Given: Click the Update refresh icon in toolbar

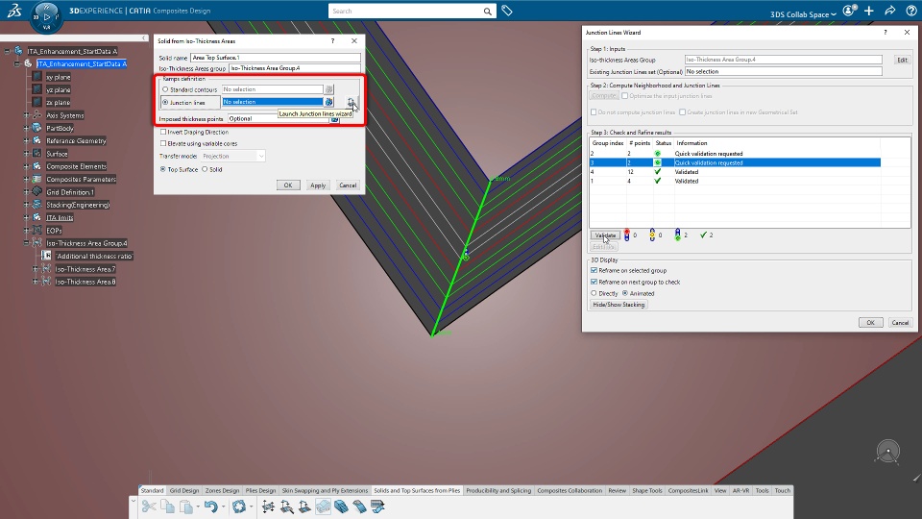Looking at the screenshot, I should [x=239, y=507].
